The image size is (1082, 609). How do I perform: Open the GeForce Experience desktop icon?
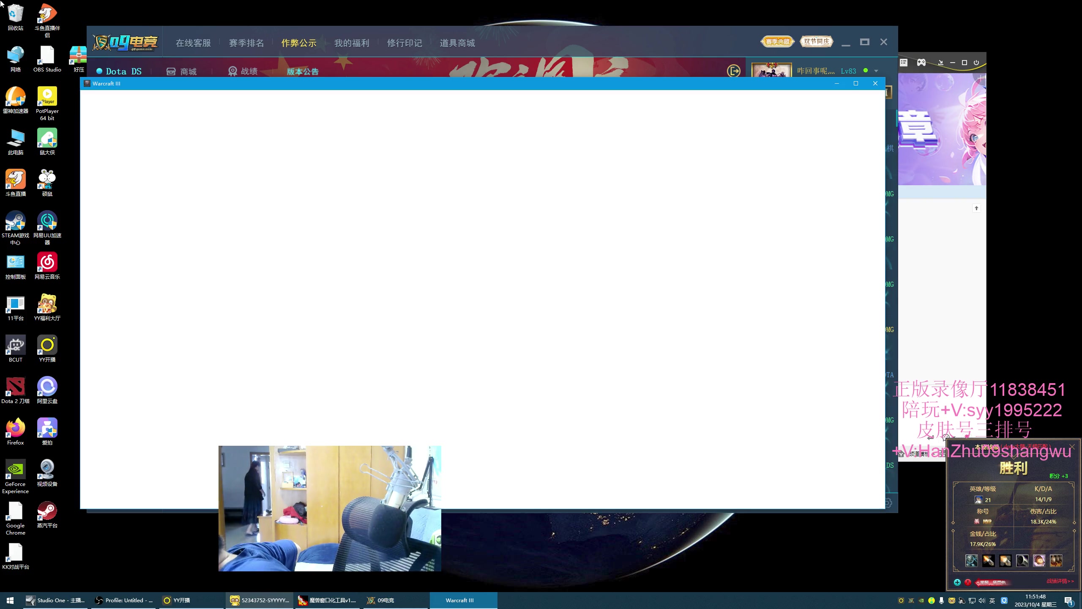point(15,477)
